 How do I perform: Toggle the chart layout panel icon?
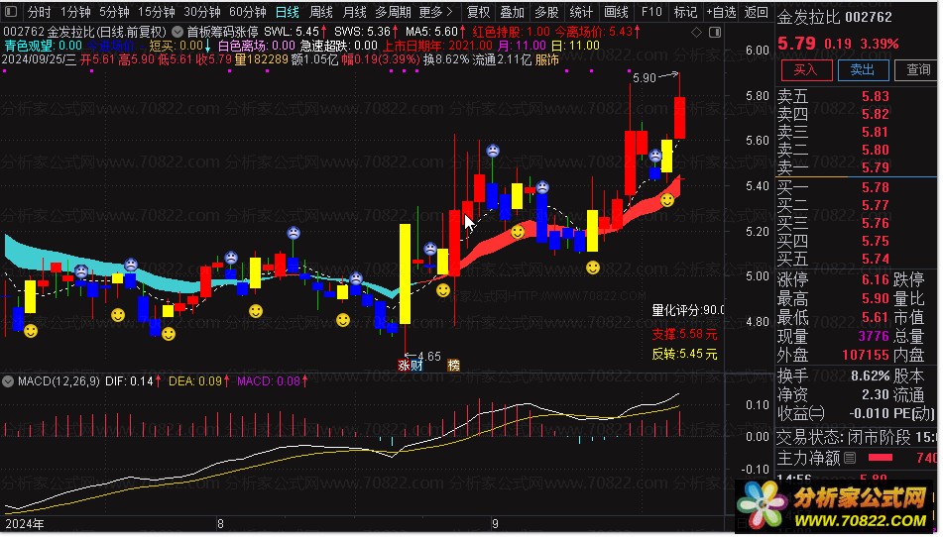pos(715,32)
